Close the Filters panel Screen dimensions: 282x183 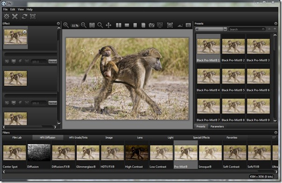tap(276, 133)
